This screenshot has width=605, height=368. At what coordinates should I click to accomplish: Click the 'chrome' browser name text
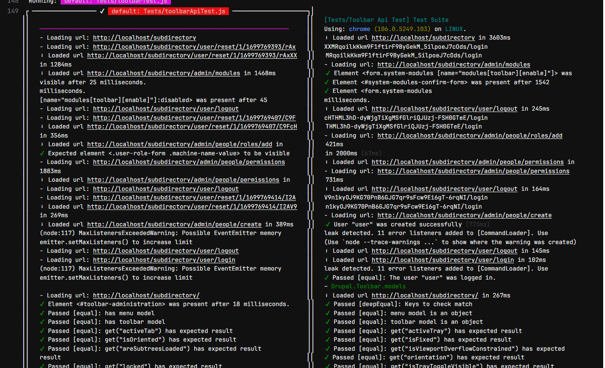click(360, 29)
